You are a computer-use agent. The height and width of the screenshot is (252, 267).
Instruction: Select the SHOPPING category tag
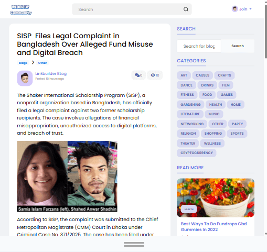(213, 134)
